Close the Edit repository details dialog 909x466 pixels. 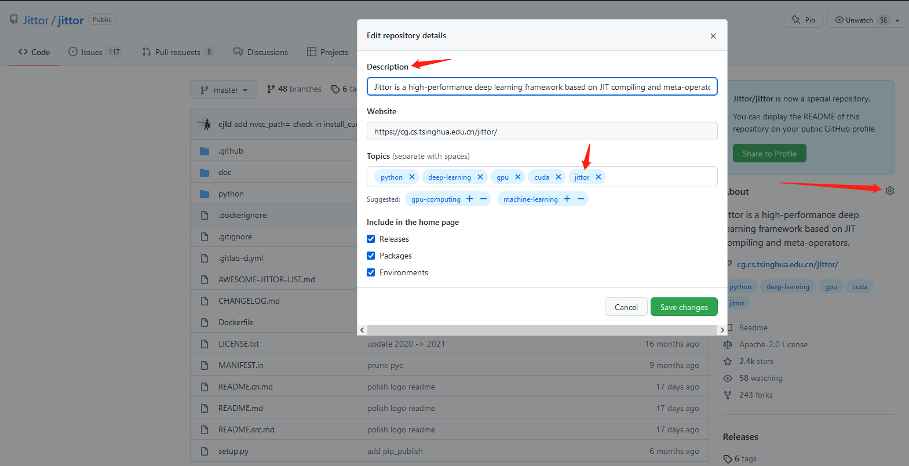pyautogui.click(x=713, y=36)
